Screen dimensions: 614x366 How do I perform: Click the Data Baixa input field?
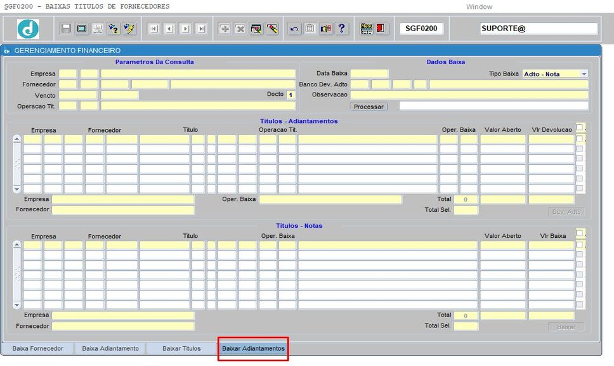tap(369, 74)
